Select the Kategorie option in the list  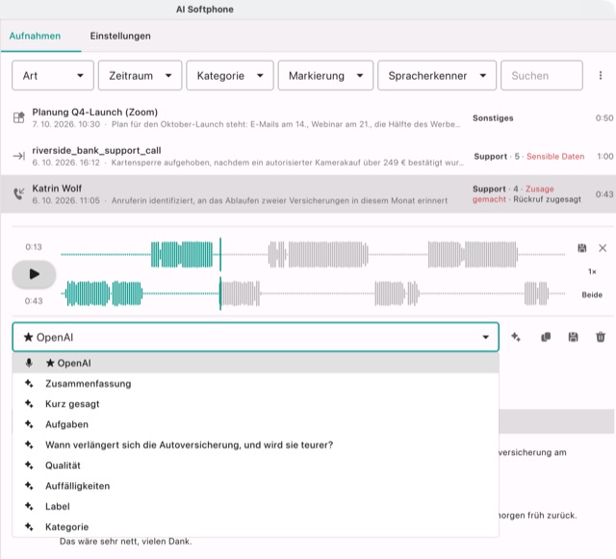256,527
